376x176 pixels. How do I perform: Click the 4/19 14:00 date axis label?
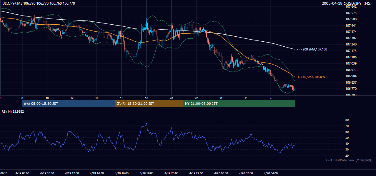[97, 173]
